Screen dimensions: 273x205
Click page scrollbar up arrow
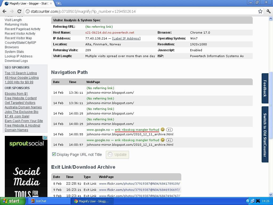point(271,18)
